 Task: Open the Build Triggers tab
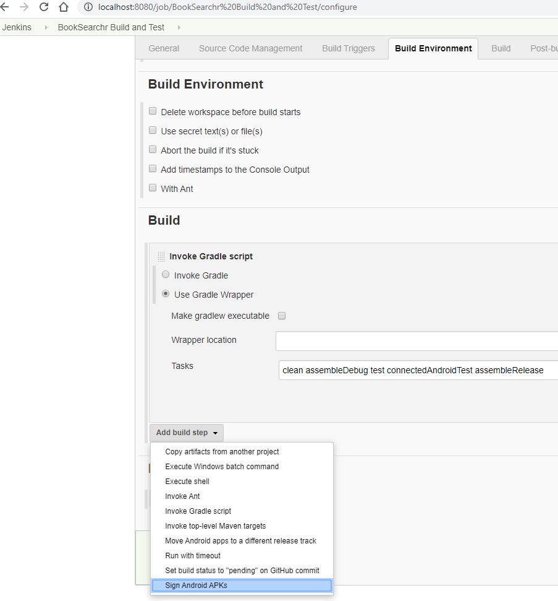coord(348,48)
